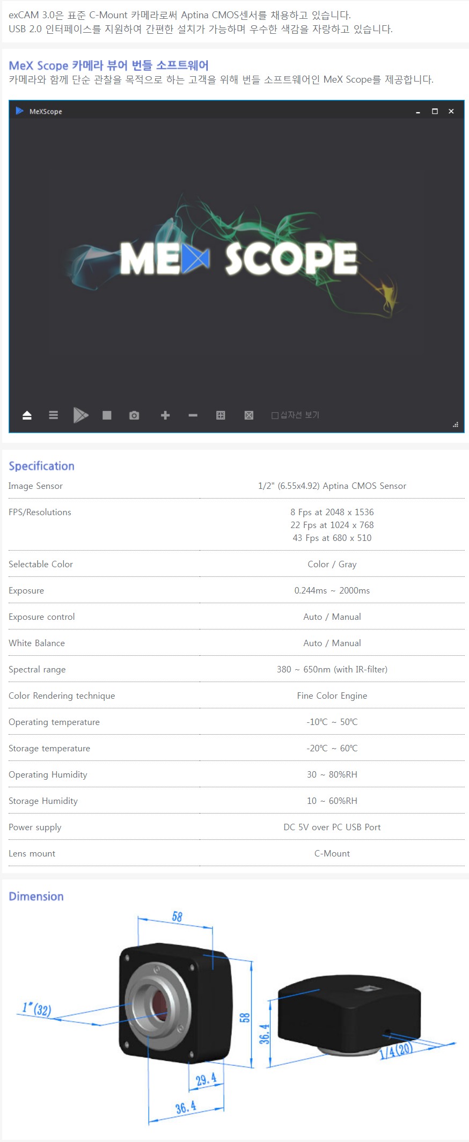Click the 'Fine Color Engine' value
Image resolution: width=469 pixels, height=1142 pixels.
point(332,696)
